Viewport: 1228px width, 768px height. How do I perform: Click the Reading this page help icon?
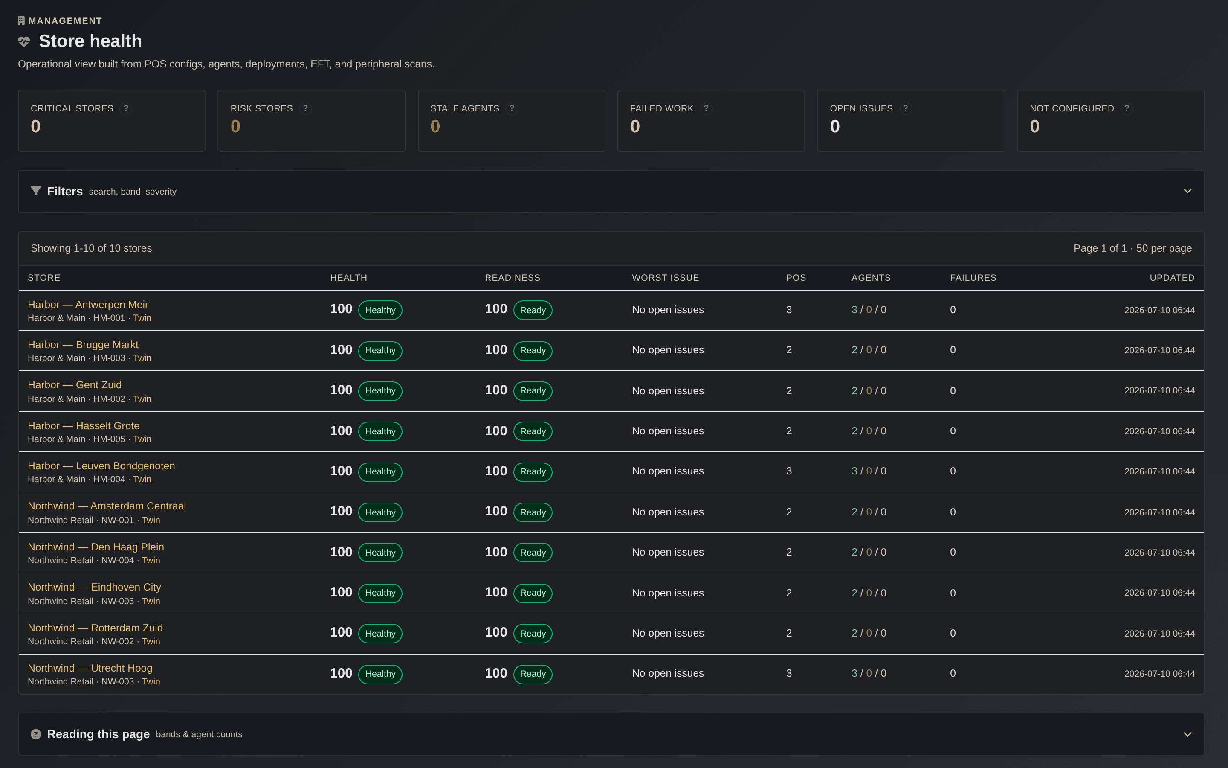(35, 734)
